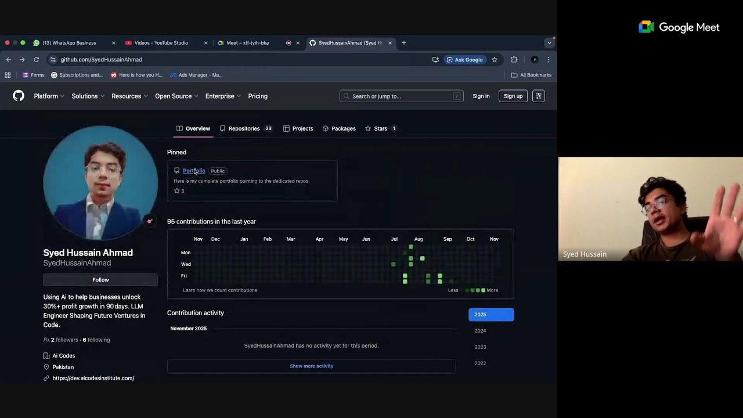
Task: Open the Subscriptions and... bookmark
Action: [x=77, y=75]
